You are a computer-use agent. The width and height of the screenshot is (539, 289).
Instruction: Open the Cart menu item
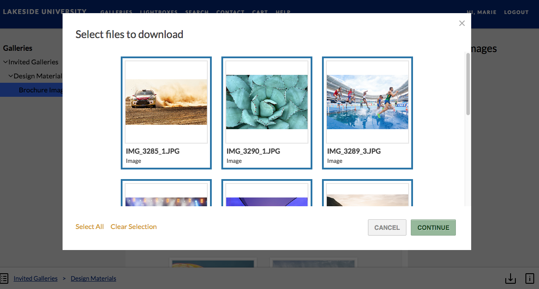point(260,12)
